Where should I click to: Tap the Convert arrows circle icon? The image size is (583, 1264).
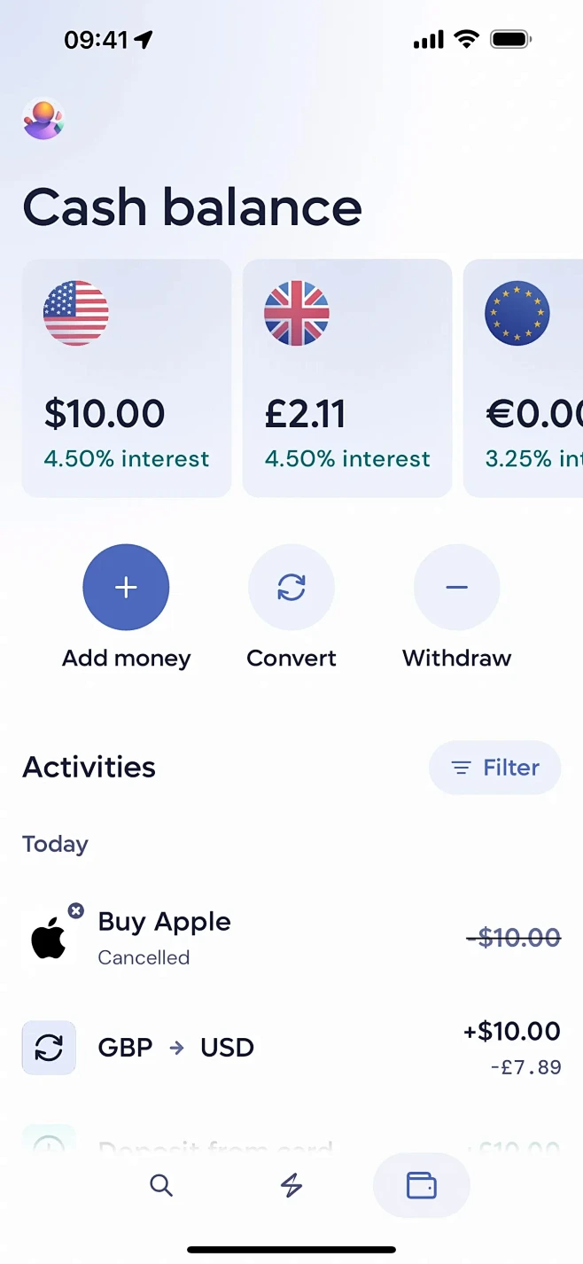coord(291,587)
